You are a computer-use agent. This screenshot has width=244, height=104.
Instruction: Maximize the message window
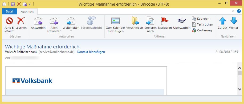click(x=227, y=3)
